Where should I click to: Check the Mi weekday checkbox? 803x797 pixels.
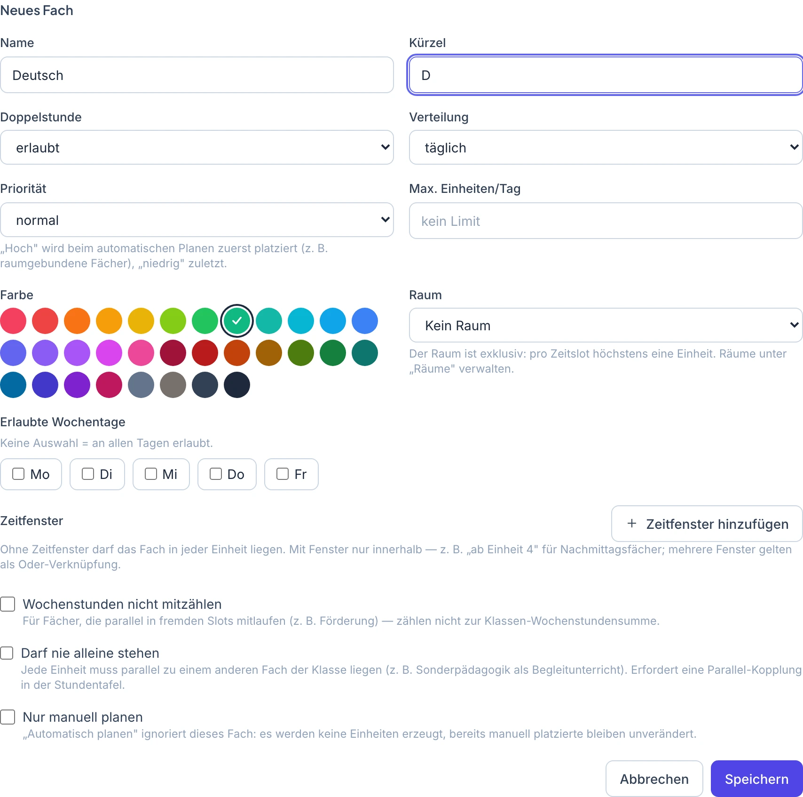click(151, 474)
